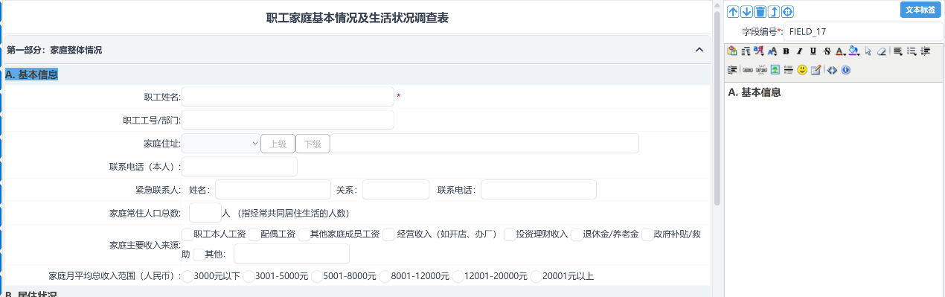Check the 职工本人工资 checkbox

tap(188, 234)
